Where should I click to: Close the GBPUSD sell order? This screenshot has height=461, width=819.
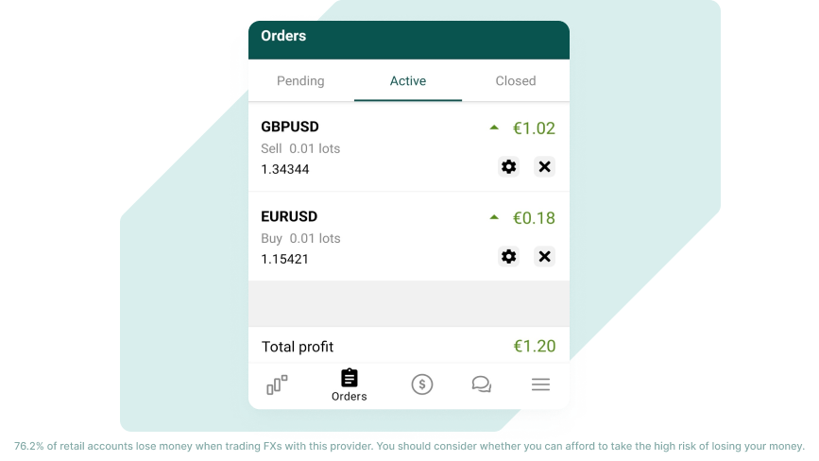(544, 166)
